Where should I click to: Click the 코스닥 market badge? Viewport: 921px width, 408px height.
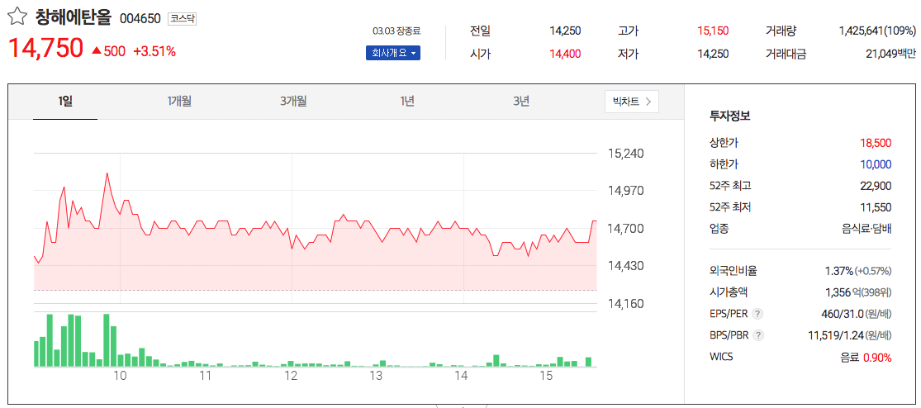[x=182, y=19]
